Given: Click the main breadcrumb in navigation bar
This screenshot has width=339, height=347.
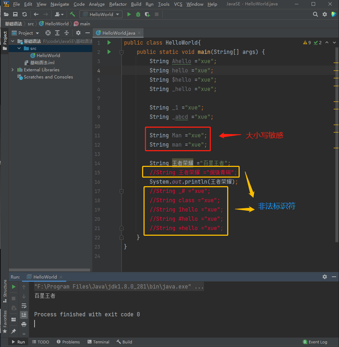Looking at the screenshot, I should tap(82, 24).
